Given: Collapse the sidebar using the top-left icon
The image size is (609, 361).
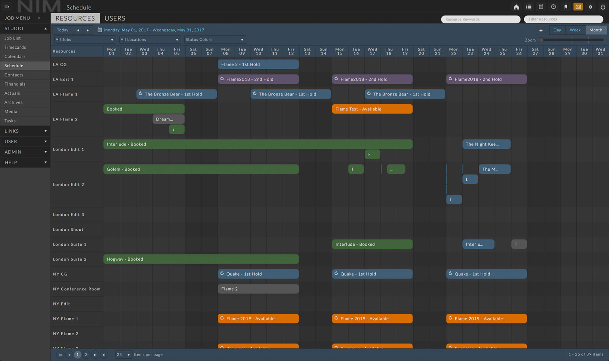Looking at the screenshot, I should coord(6,7).
